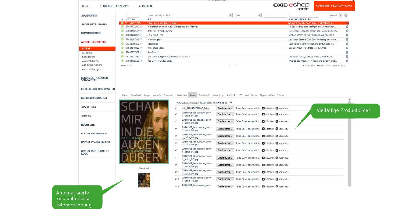
Task: Delete image #4 seite_03.jpg
Action: [x=268, y=129]
